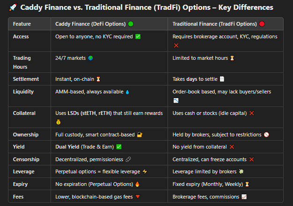Click the lightning bolt after 'flexible leverage'
293x206 pixels.
(145, 171)
